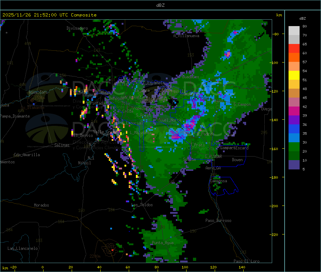Click the G_ALVEAR place label
321x272 pixels.
(x=213, y=157)
